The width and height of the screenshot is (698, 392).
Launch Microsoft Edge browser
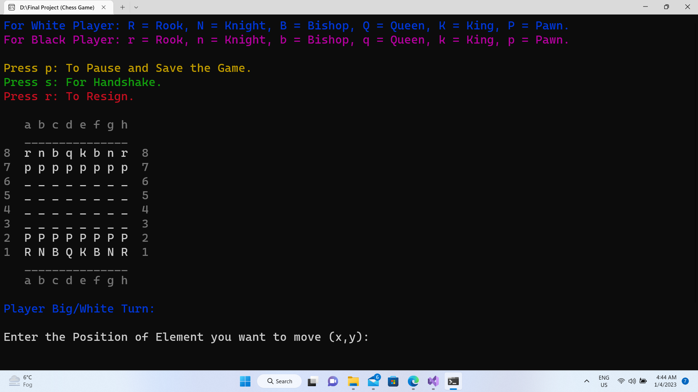tap(413, 381)
